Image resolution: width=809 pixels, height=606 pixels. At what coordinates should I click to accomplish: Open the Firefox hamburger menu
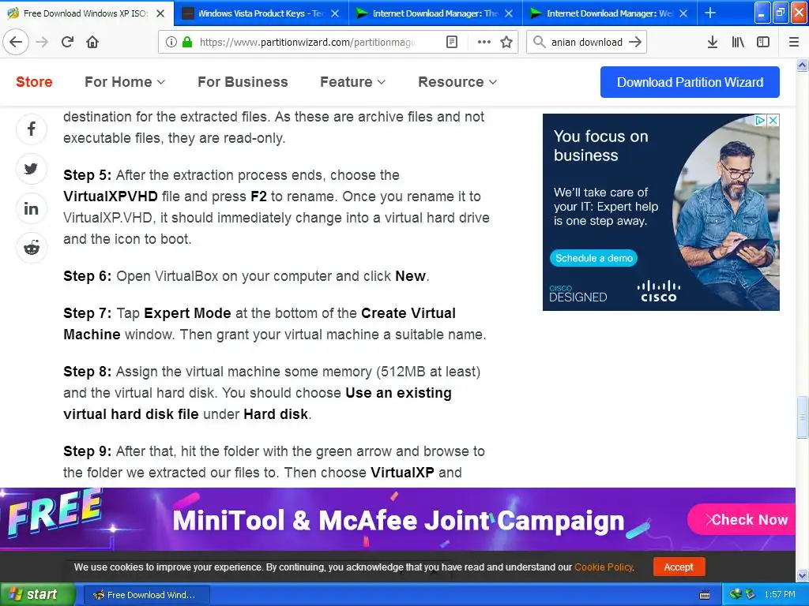(x=794, y=42)
